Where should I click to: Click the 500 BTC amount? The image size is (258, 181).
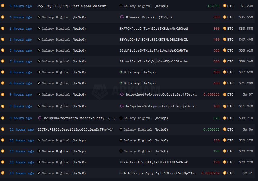(x=216, y=61)
